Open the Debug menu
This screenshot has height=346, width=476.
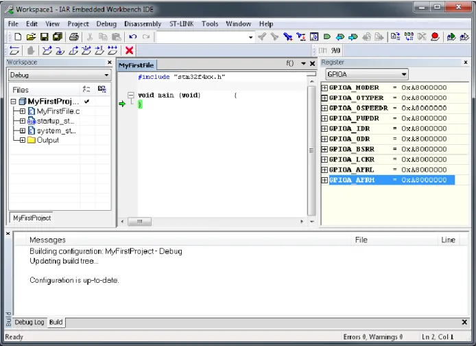tap(106, 24)
